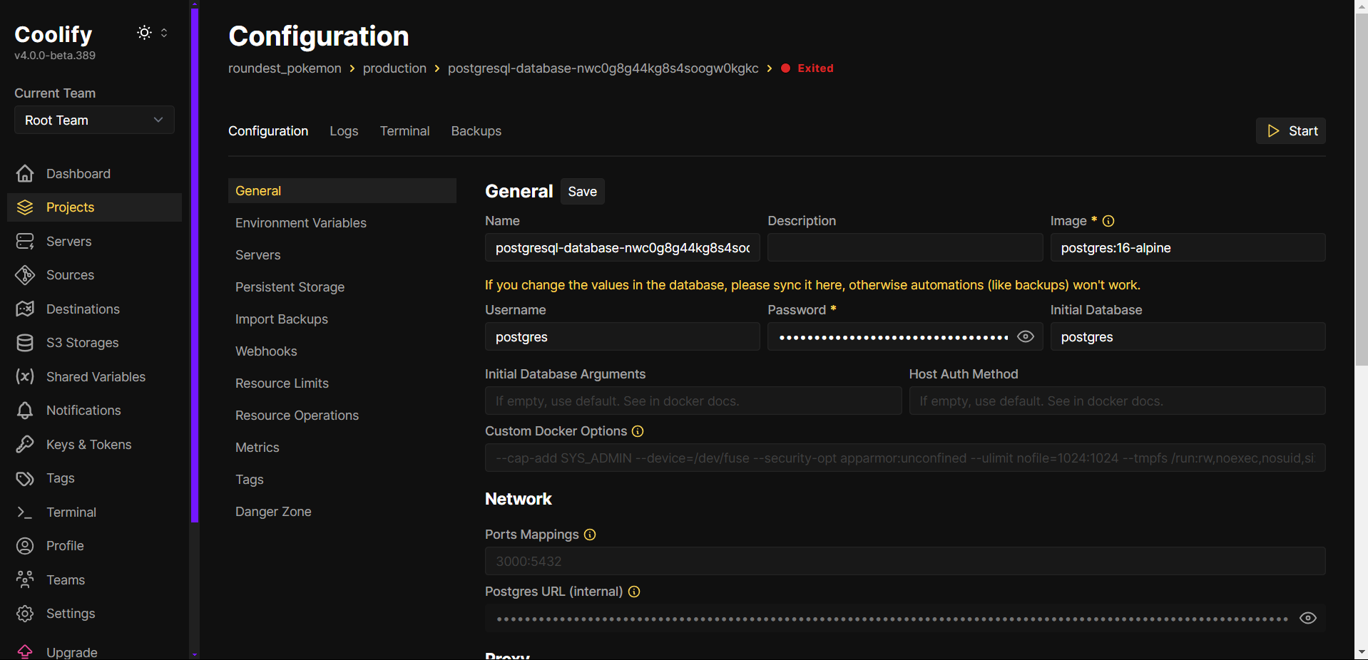
Task: Click the Notifications bell icon
Action: click(25, 411)
